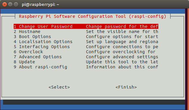
Task: Select the Change User Password menu entry
Action: click(86, 26)
